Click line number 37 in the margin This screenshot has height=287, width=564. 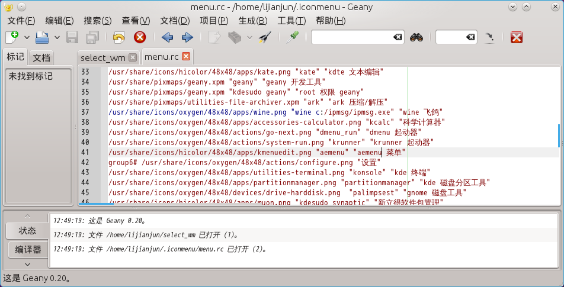(85, 112)
